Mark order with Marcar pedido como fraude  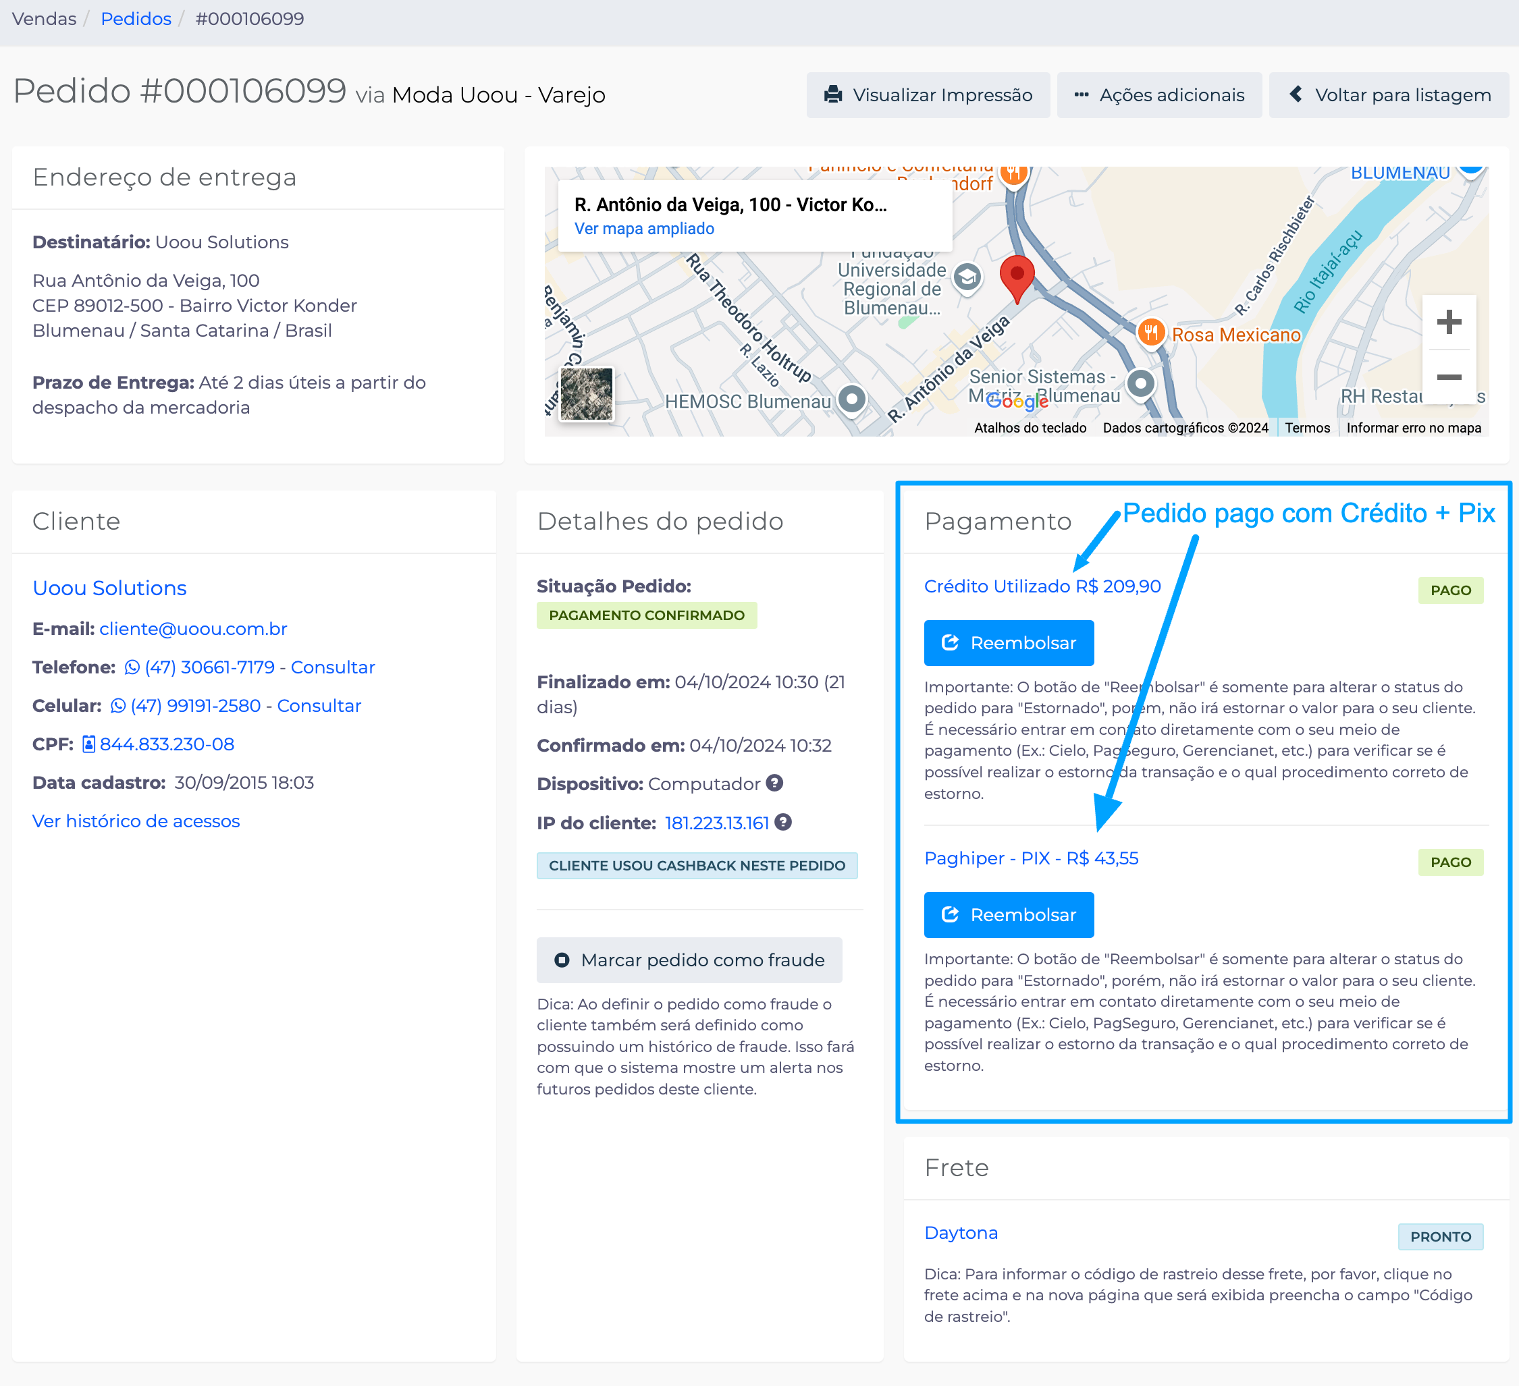click(x=689, y=960)
